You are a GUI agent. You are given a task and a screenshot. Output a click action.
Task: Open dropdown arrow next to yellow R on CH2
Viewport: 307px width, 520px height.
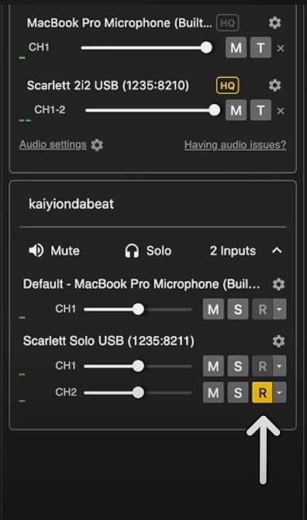coord(280,393)
